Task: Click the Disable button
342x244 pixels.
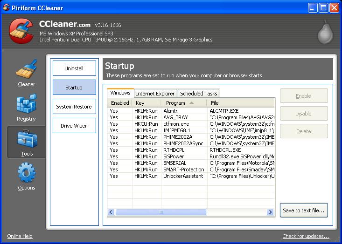Action: [304, 114]
